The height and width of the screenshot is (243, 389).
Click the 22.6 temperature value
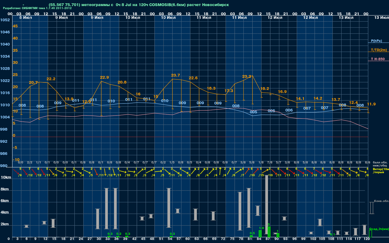tap(193, 78)
